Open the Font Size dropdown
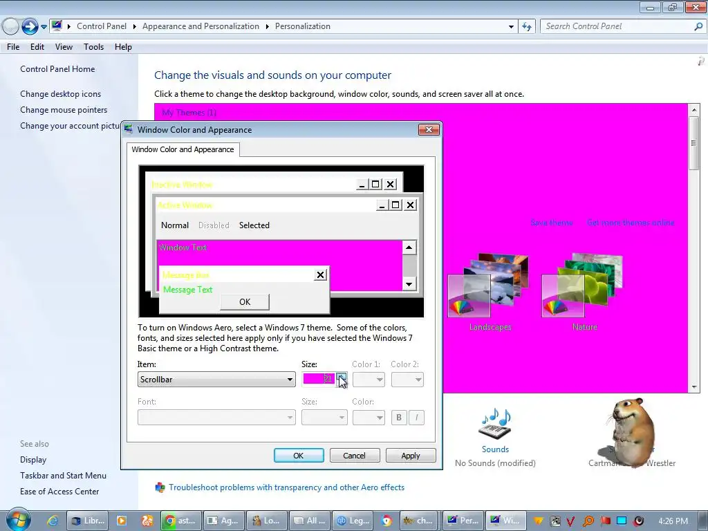The image size is (708, 531). pos(324,417)
